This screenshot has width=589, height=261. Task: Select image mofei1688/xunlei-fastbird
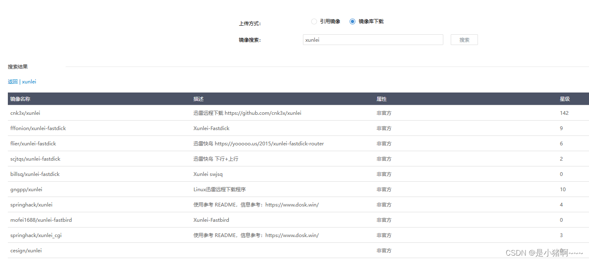[41, 220]
